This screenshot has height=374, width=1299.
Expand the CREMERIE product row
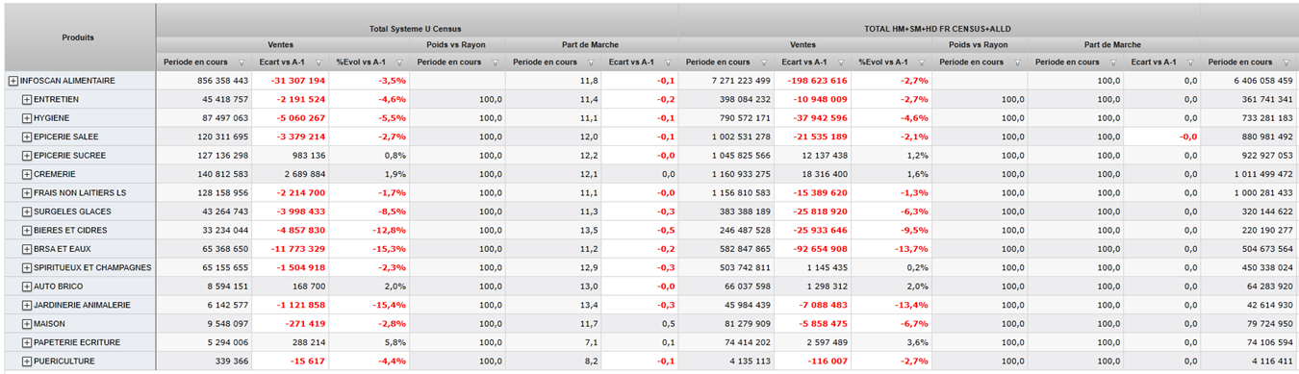pos(27,175)
